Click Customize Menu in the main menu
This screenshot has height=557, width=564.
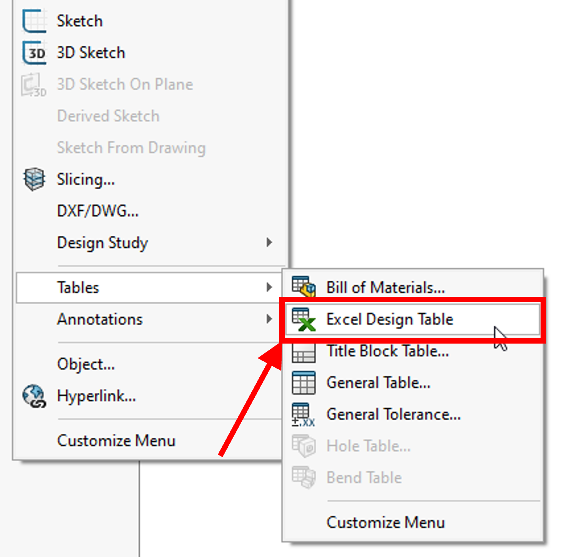pyautogui.click(x=116, y=441)
